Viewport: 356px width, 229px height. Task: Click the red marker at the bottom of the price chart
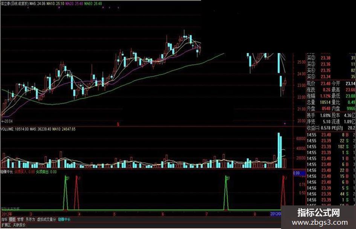point(118,124)
